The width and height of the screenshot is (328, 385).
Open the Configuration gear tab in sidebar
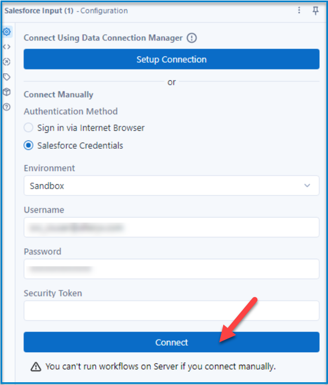(x=7, y=32)
